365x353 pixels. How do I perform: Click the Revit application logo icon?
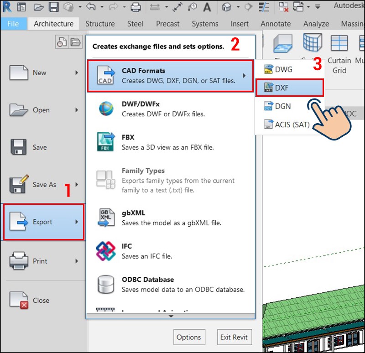pyautogui.click(x=7, y=7)
